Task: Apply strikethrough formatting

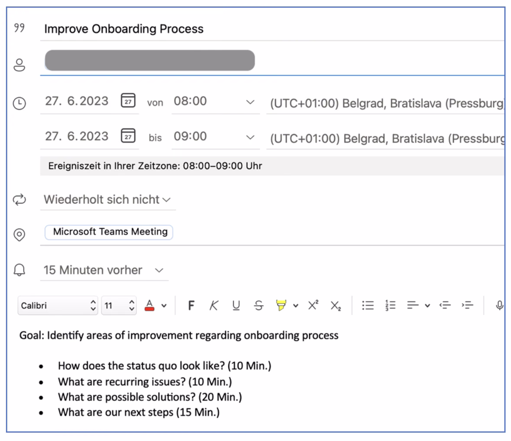Action: (259, 305)
